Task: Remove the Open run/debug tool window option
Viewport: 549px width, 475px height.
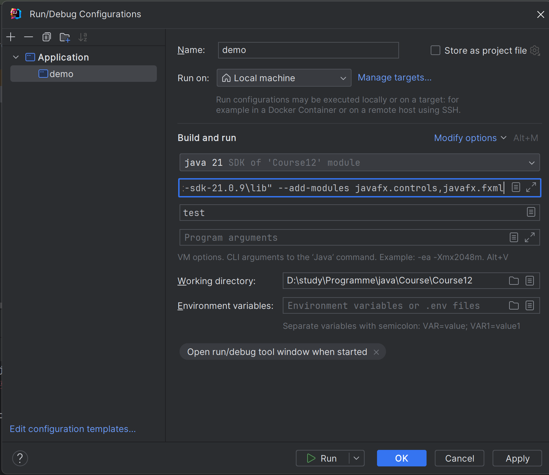Action: 376,352
